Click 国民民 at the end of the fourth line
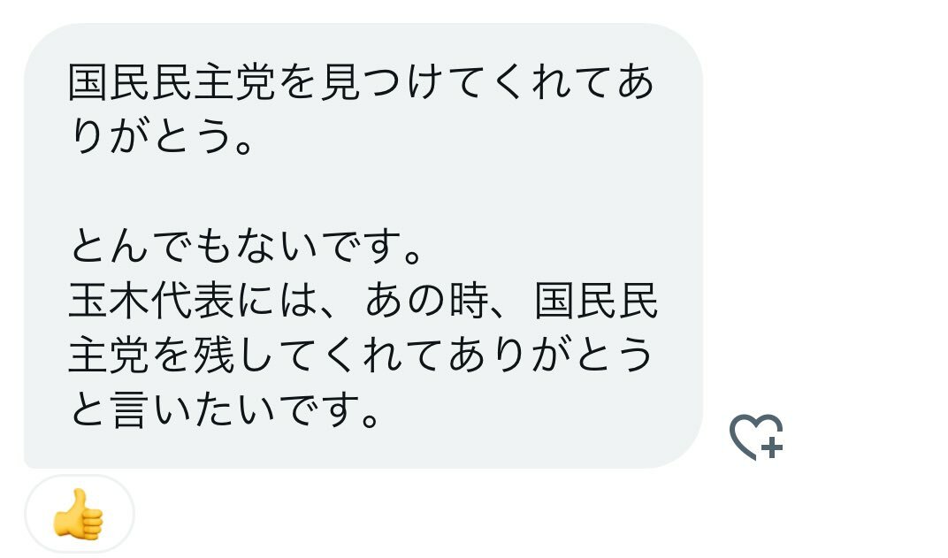948x558 pixels. click(x=597, y=301)
